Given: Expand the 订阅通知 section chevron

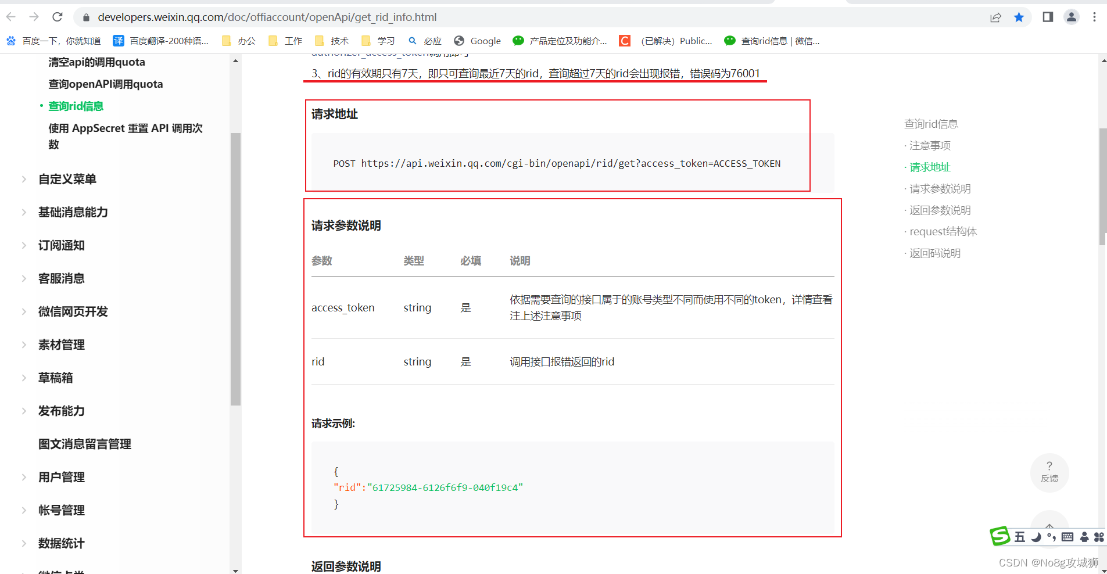Looking at the screenshot, I should (24, 245).
